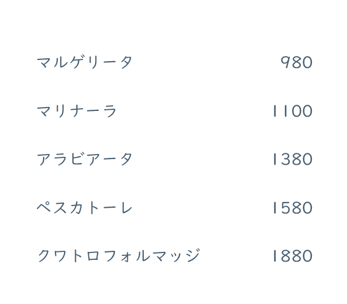Click the price for アラビアータ
Viewport: 347px width, 304px height.
coord(292,160)
